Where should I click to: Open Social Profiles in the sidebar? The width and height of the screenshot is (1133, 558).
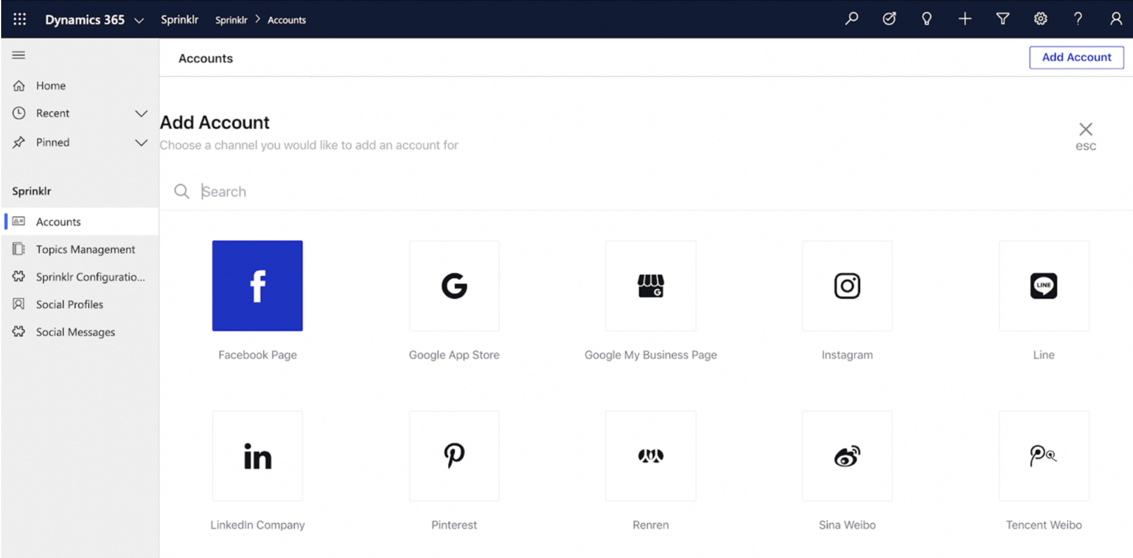80,304
